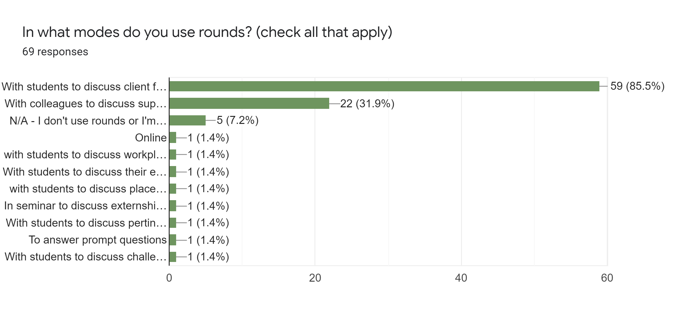Click the green bar for 'With colleagues to discuss'
The width and height of the screenshot is (675, 321).
(249, 103)
